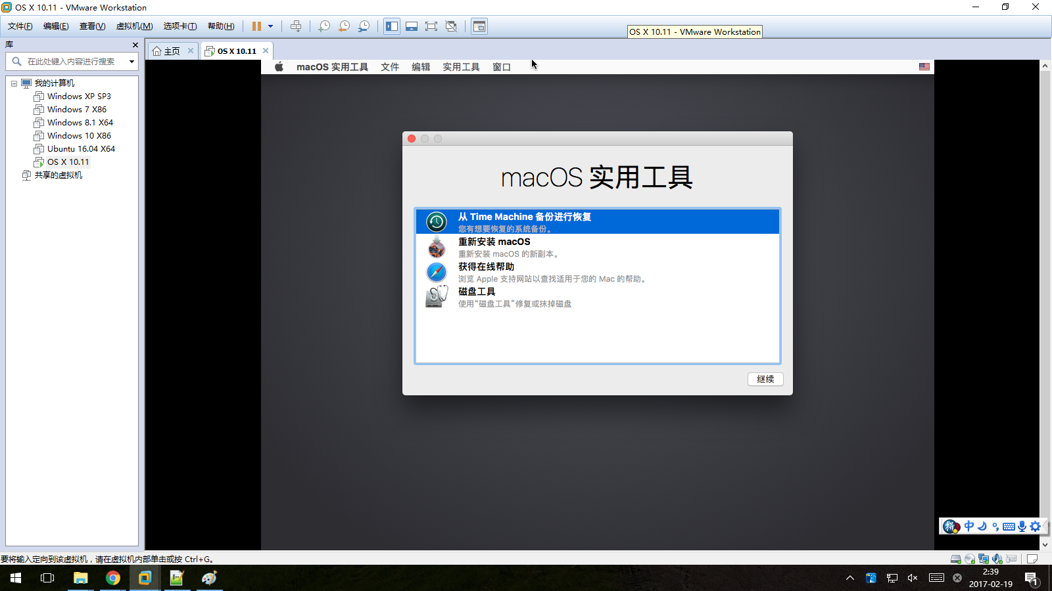Select 磁盘工具 Disk Utility option
This screenshot has height=591, width=1052.
[x=598, y=297]
